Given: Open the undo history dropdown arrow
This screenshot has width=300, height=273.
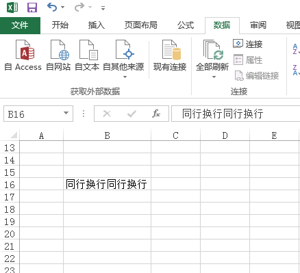Looking at the screenshot, I should pyautogui.click(x=62, y=8).
